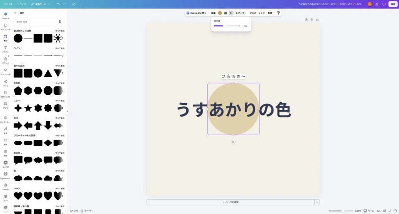Viewport: 399px width, 214px height.
Task: Open the Pixelify app in sidebar
Action: (5, 186)
